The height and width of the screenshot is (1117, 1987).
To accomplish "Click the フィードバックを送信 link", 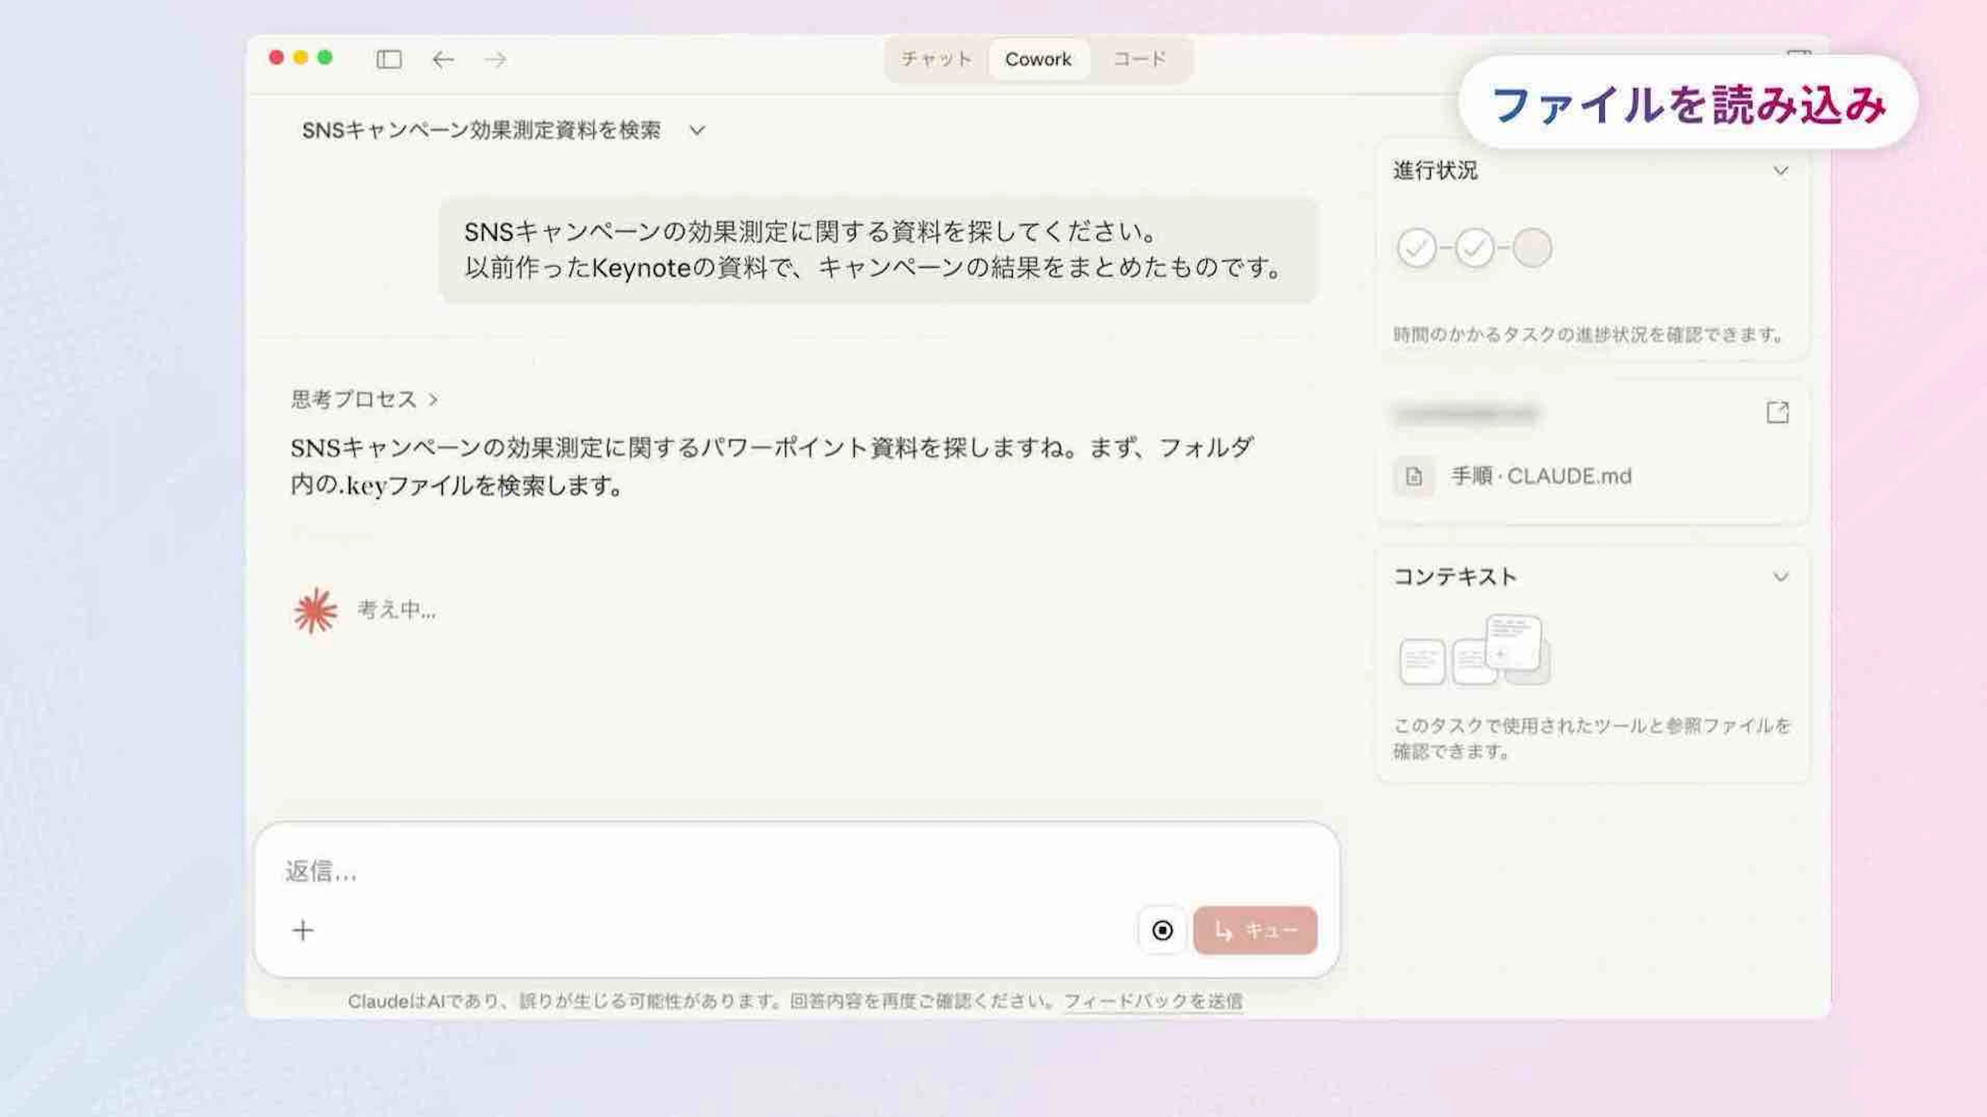I will coord(1153,1001).
